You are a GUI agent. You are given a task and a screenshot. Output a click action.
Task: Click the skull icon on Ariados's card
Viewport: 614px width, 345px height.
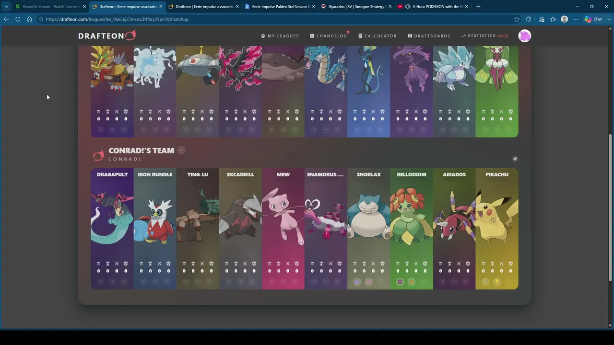[x=468, y=264]
